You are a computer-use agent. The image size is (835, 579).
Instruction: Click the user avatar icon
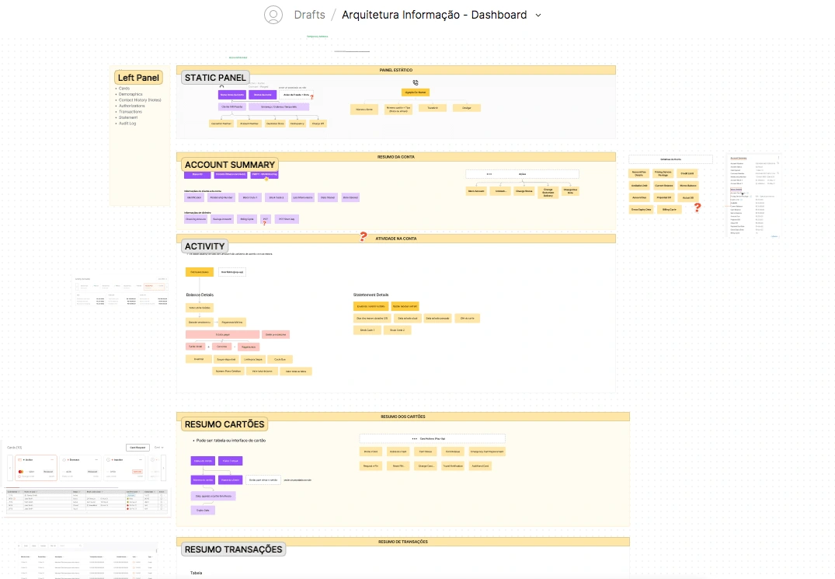point(273,15)
